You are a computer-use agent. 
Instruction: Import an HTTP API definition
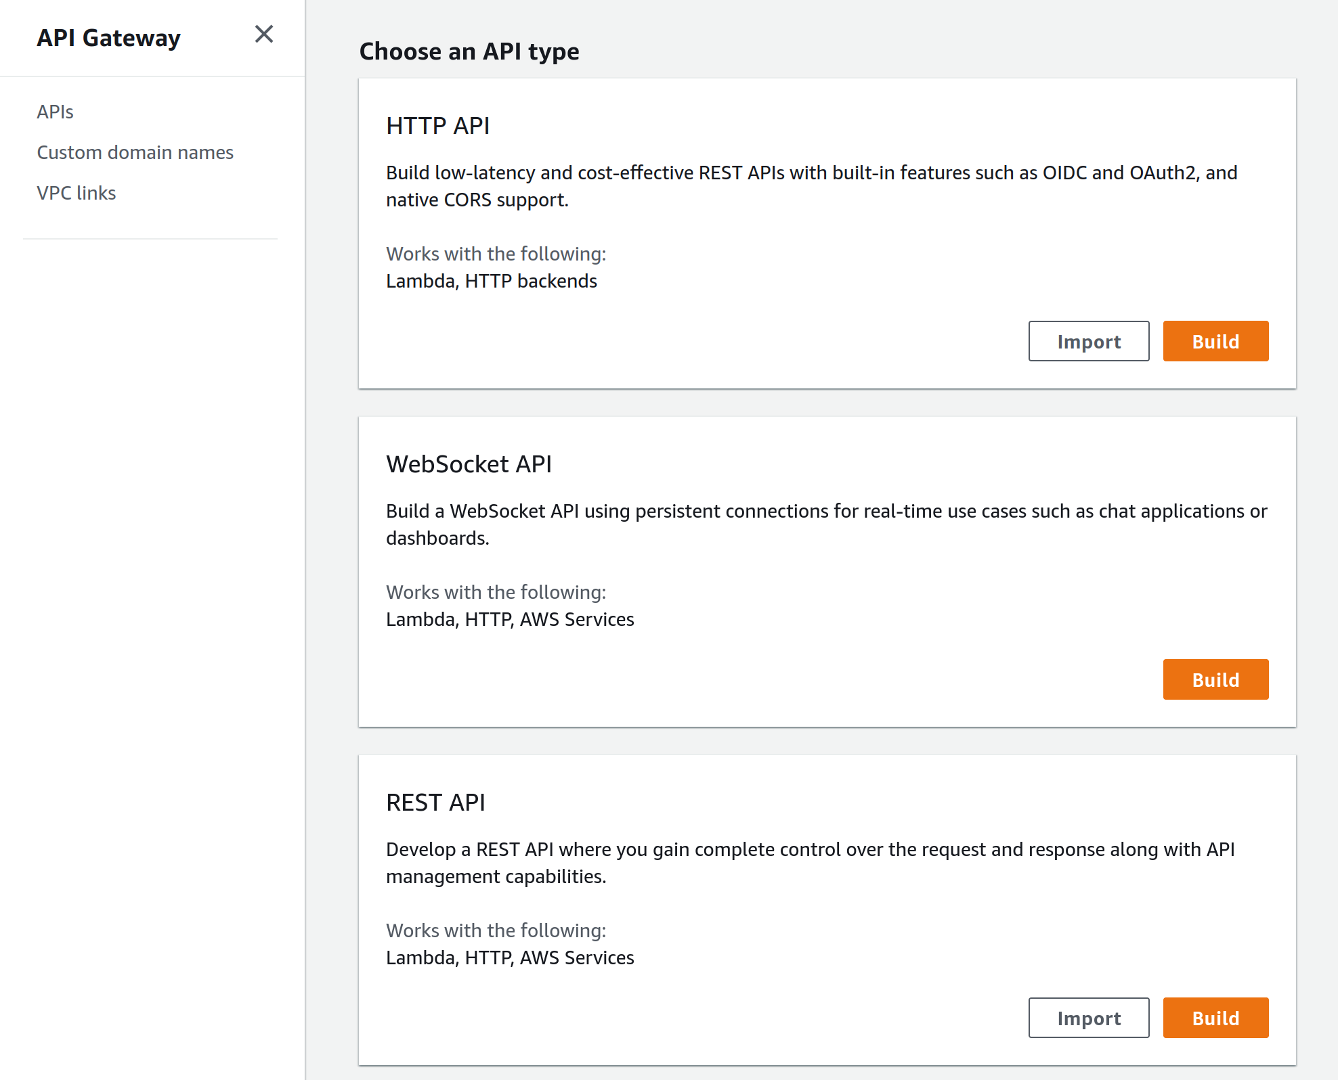click(1088, 341)
